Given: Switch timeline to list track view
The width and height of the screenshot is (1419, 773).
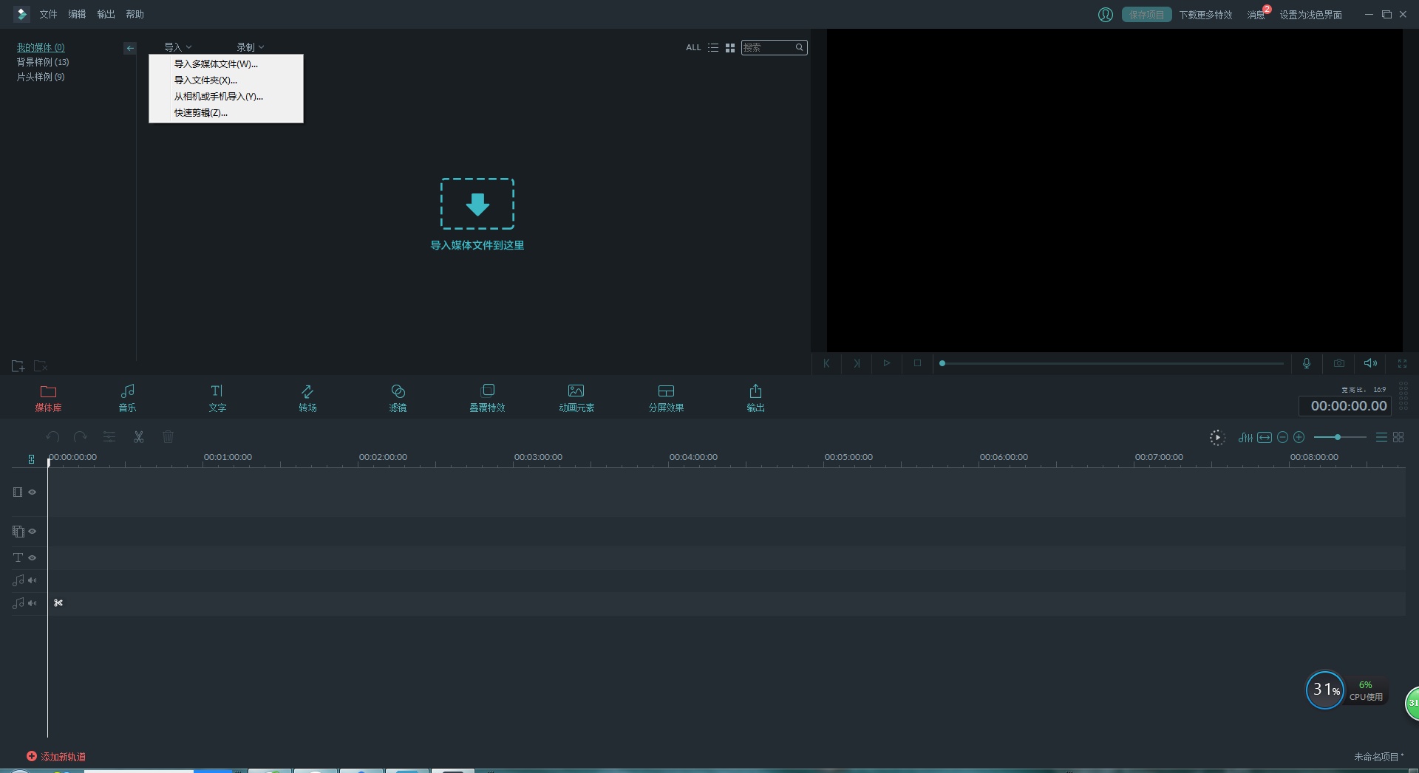Looking at the screenshot, I should coord(1381,437).
